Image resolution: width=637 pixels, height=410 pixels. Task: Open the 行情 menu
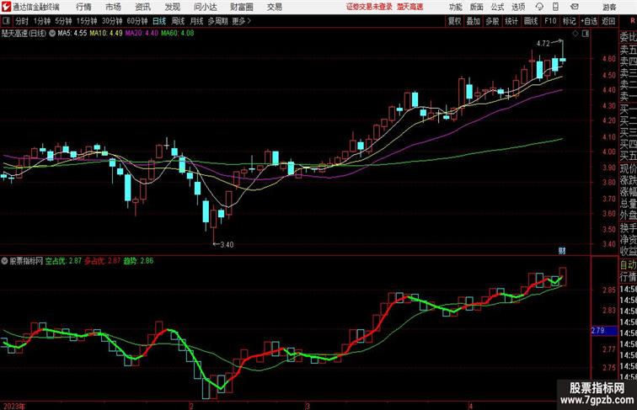(83, 7)
